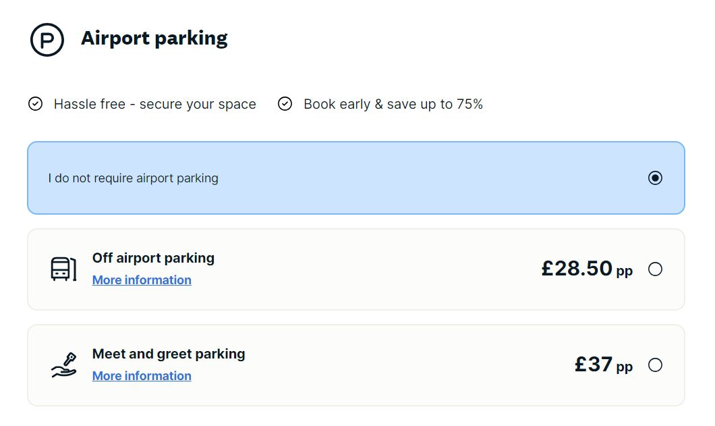Click the checkmark beside Hassle free text
The height and width of the screenshot is (426, 715).
click(x=36, y=104)
